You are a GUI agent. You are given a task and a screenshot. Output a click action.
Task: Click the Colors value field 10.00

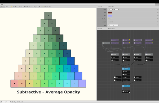coord(114,10)
